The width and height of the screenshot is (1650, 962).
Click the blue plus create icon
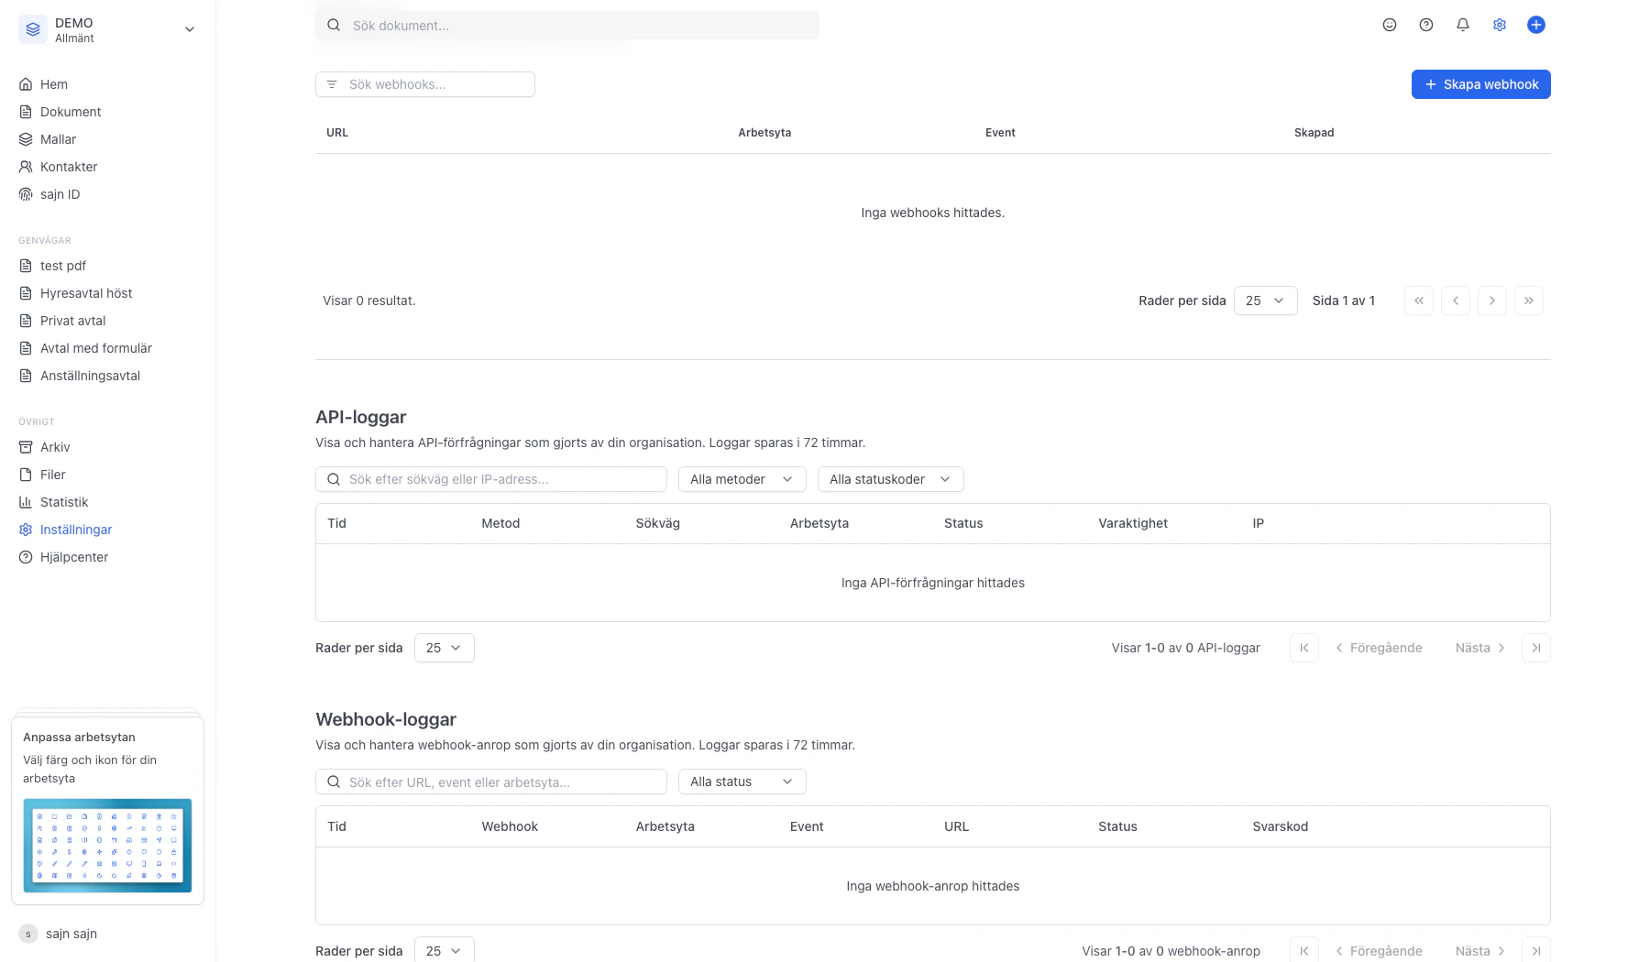pyautogui.click(x=1536, y=25)
